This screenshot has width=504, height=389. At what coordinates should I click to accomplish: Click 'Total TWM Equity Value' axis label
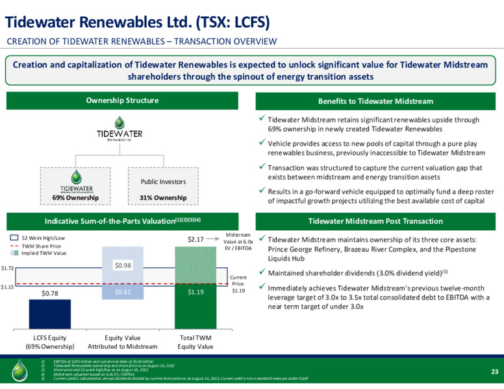[195, 342]
